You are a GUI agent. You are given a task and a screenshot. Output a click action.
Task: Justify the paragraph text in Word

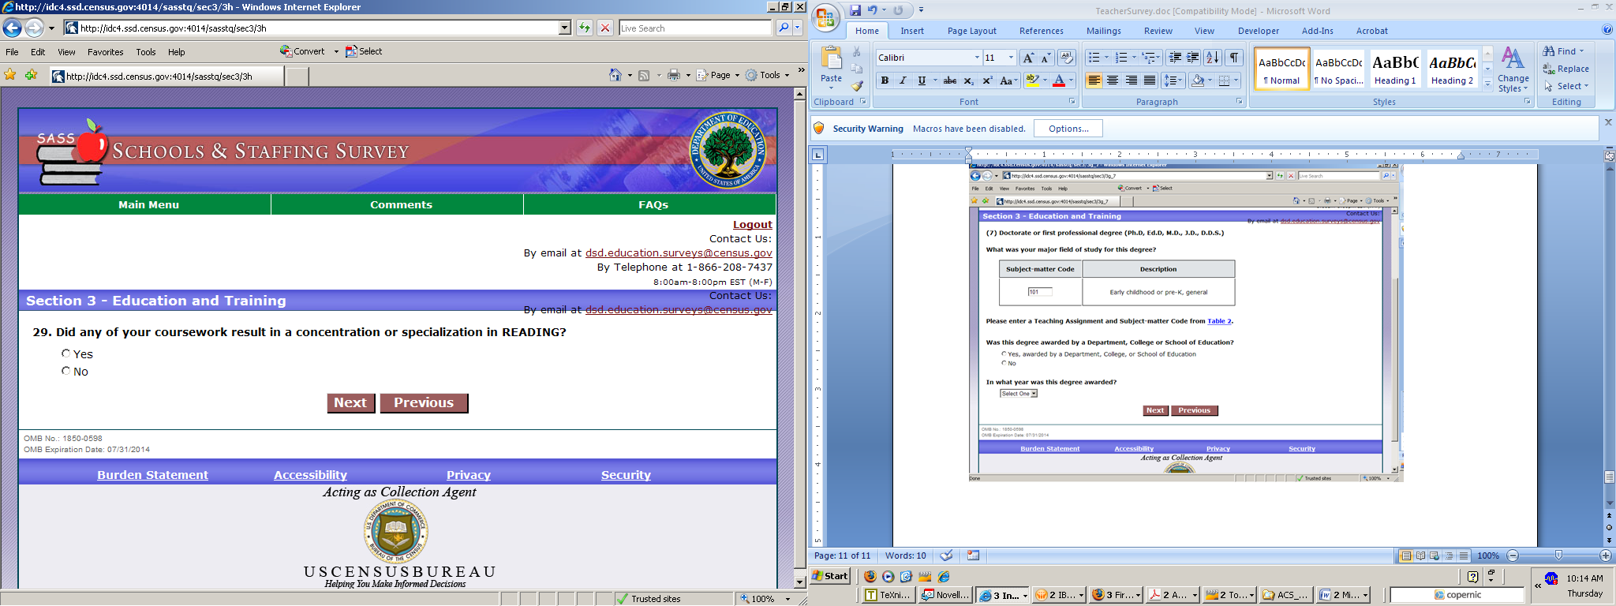pyautogui.click(x=1150, y=80)
